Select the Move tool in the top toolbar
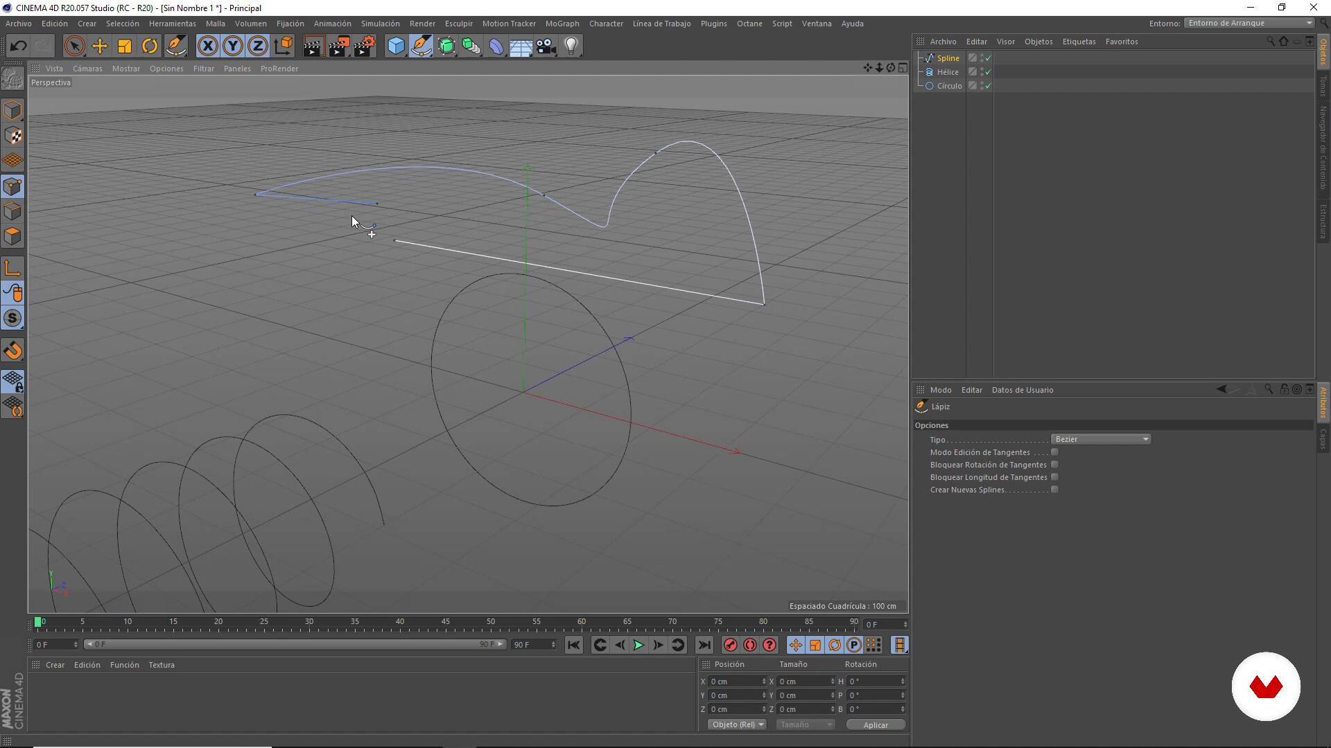Screen dimensions: 1331x748 tap(100, 46)
